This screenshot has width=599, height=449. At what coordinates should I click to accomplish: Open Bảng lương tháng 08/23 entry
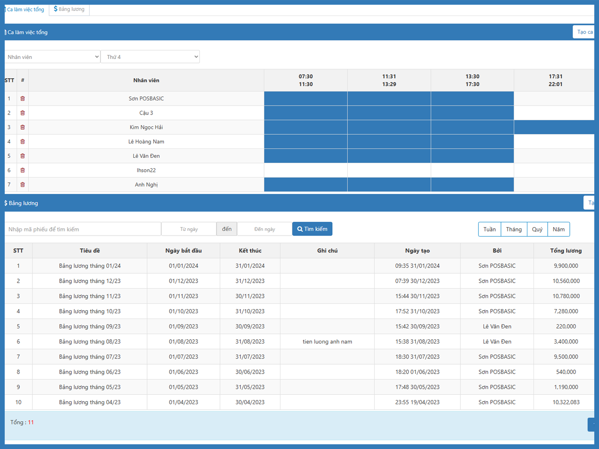(90, 342)
